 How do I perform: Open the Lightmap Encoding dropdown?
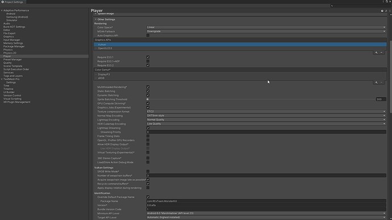click(266, 119)
